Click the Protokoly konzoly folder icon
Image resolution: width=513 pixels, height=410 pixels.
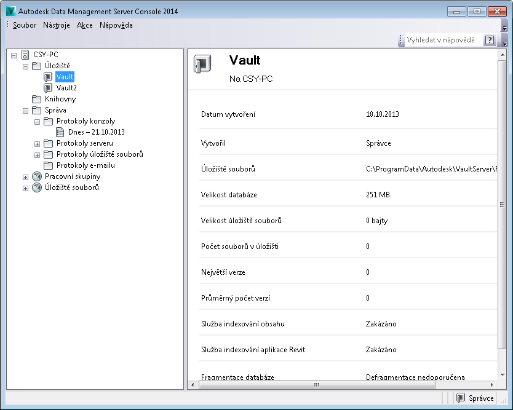[49, 121]
